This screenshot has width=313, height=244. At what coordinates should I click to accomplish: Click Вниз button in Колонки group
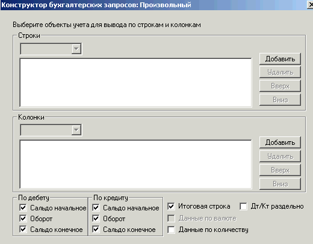point(280,184)
